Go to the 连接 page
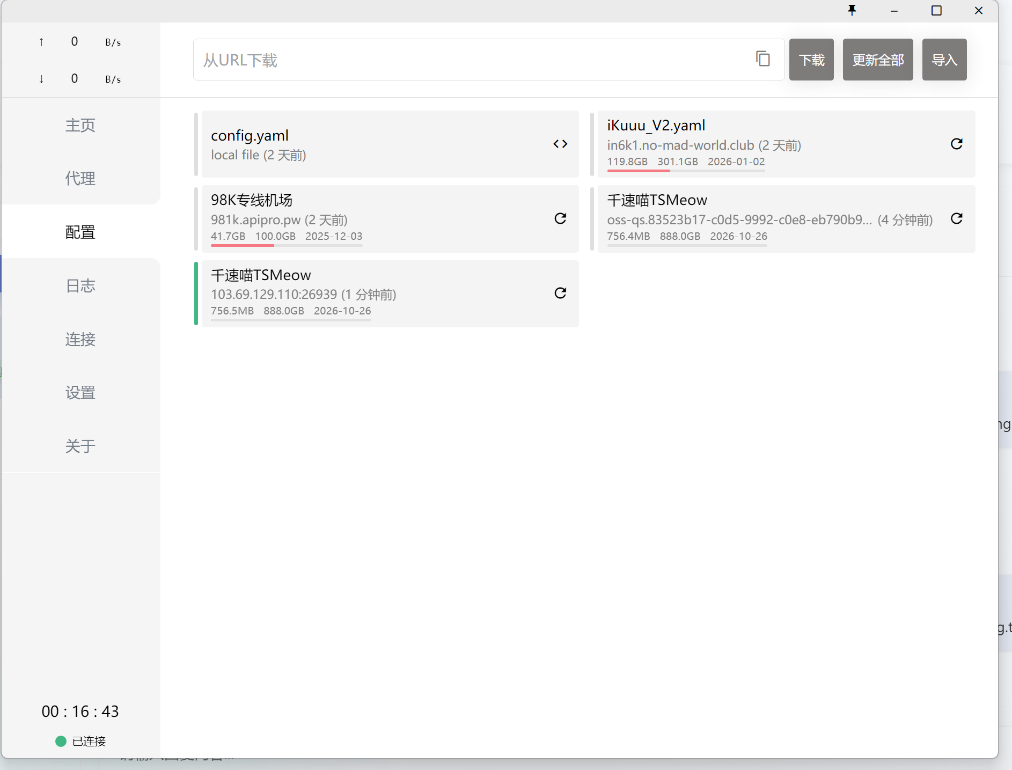 (80, 339)
